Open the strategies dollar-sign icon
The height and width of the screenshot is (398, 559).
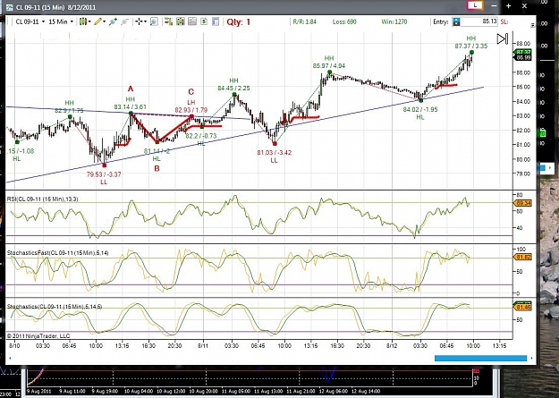point(204,21)
